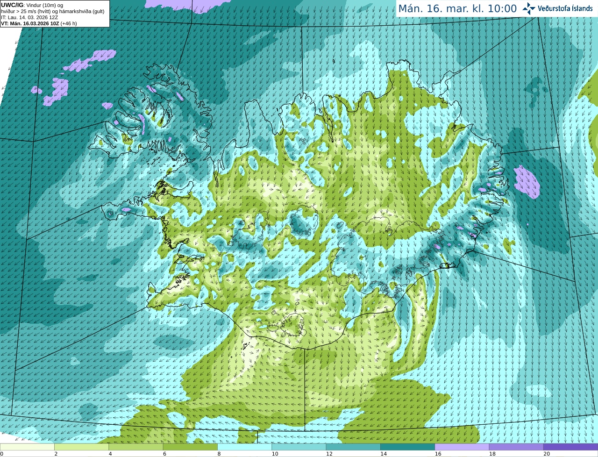Click the scale label 4
The image size is (598, 457).
[110, 454]
